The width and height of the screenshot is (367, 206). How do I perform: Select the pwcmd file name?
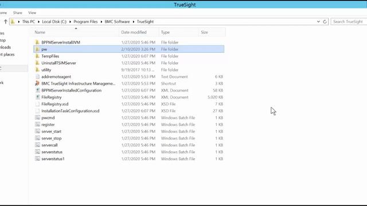pos(48,118)
